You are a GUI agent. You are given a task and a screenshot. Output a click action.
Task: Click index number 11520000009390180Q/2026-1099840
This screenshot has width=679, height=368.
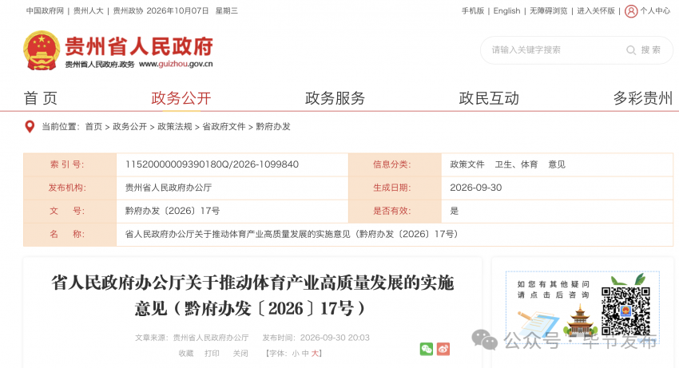coord(212,164)
